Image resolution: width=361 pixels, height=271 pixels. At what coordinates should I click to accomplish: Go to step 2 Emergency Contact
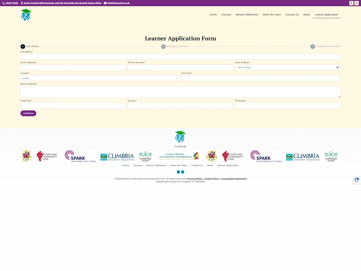coord(175,46)
